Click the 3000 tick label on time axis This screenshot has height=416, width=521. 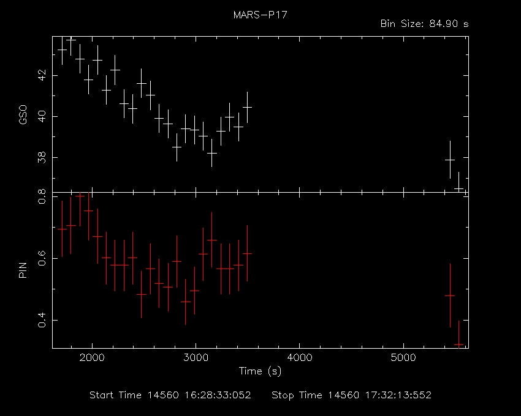[196, 358]
